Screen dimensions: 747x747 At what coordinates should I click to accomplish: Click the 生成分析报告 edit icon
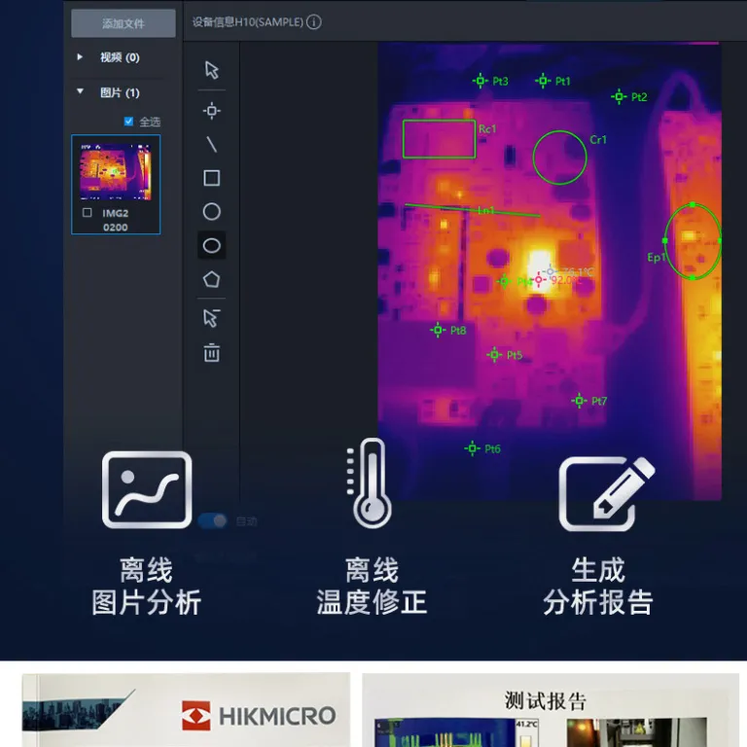[x=607, y=493]
